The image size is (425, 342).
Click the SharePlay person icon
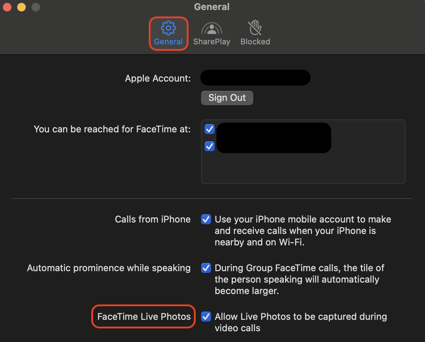(x=211, y=27)
